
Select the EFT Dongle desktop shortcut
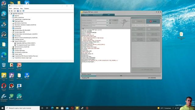(4, 35)
